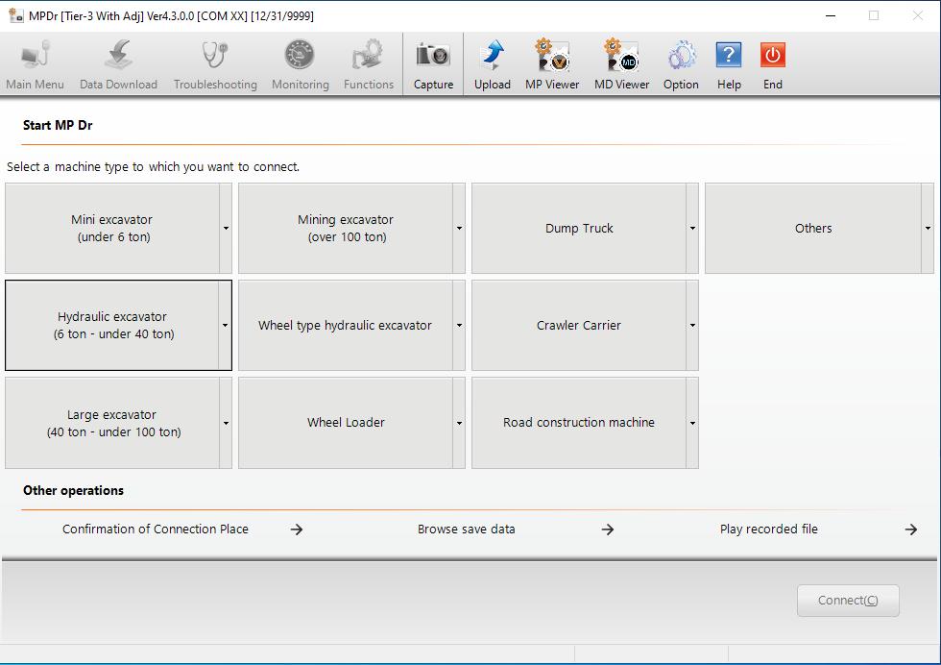The height and width of the screenshot is (665, 941).
Task: Open the Option settings gear
Action: click(681, 56)
